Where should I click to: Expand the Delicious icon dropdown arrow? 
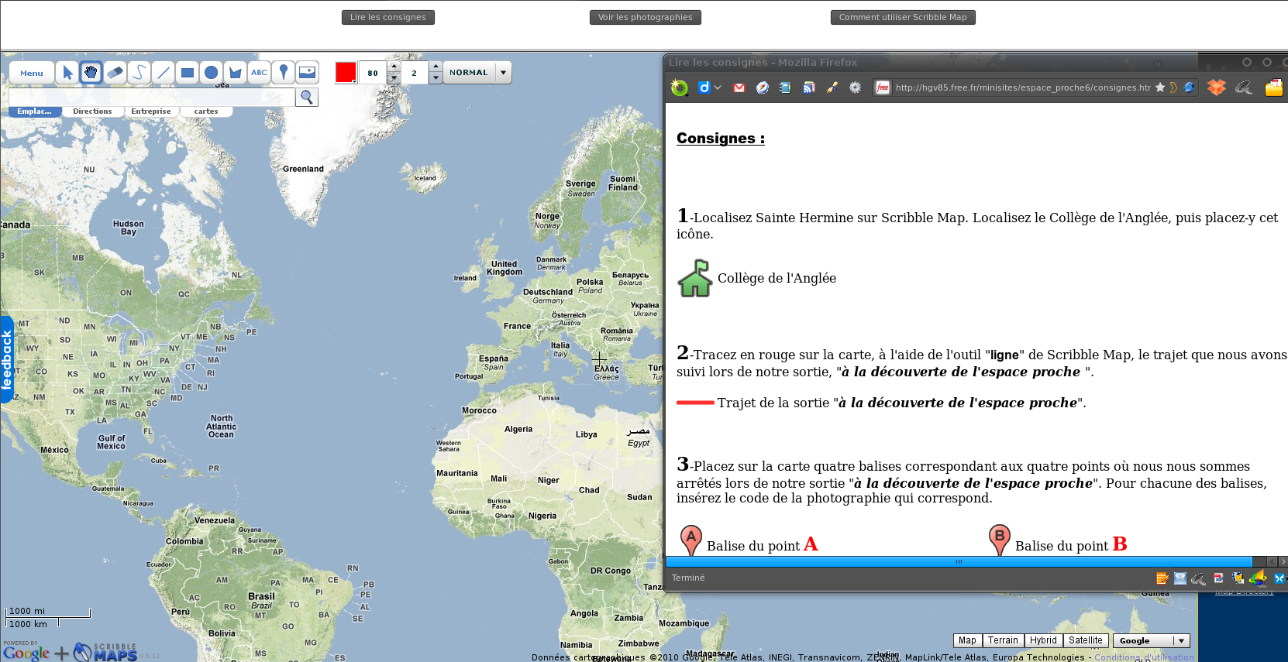[x=718, y=87]
